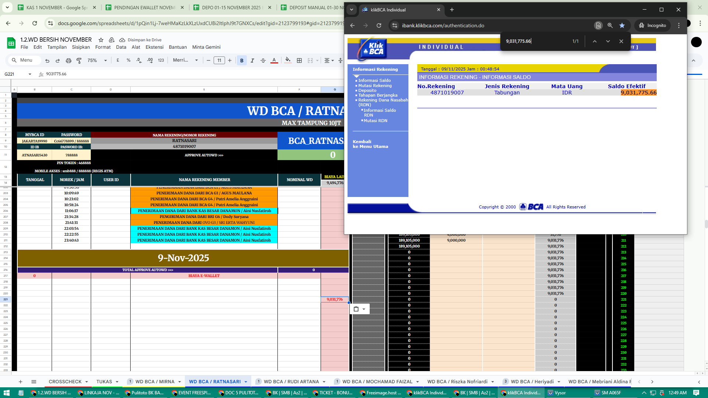Switch to PENDINGAN EWALLET browser tab
Viewport: 708px width, 398px height.
click(145, 7)
